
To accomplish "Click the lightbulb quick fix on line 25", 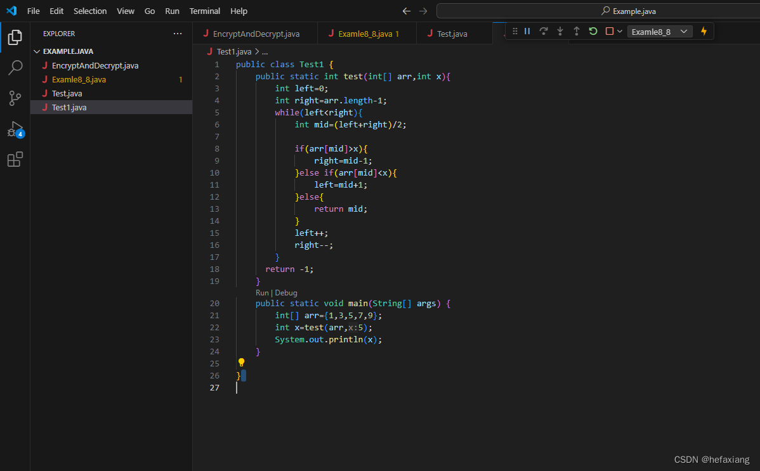I will (x=240, y=362).
